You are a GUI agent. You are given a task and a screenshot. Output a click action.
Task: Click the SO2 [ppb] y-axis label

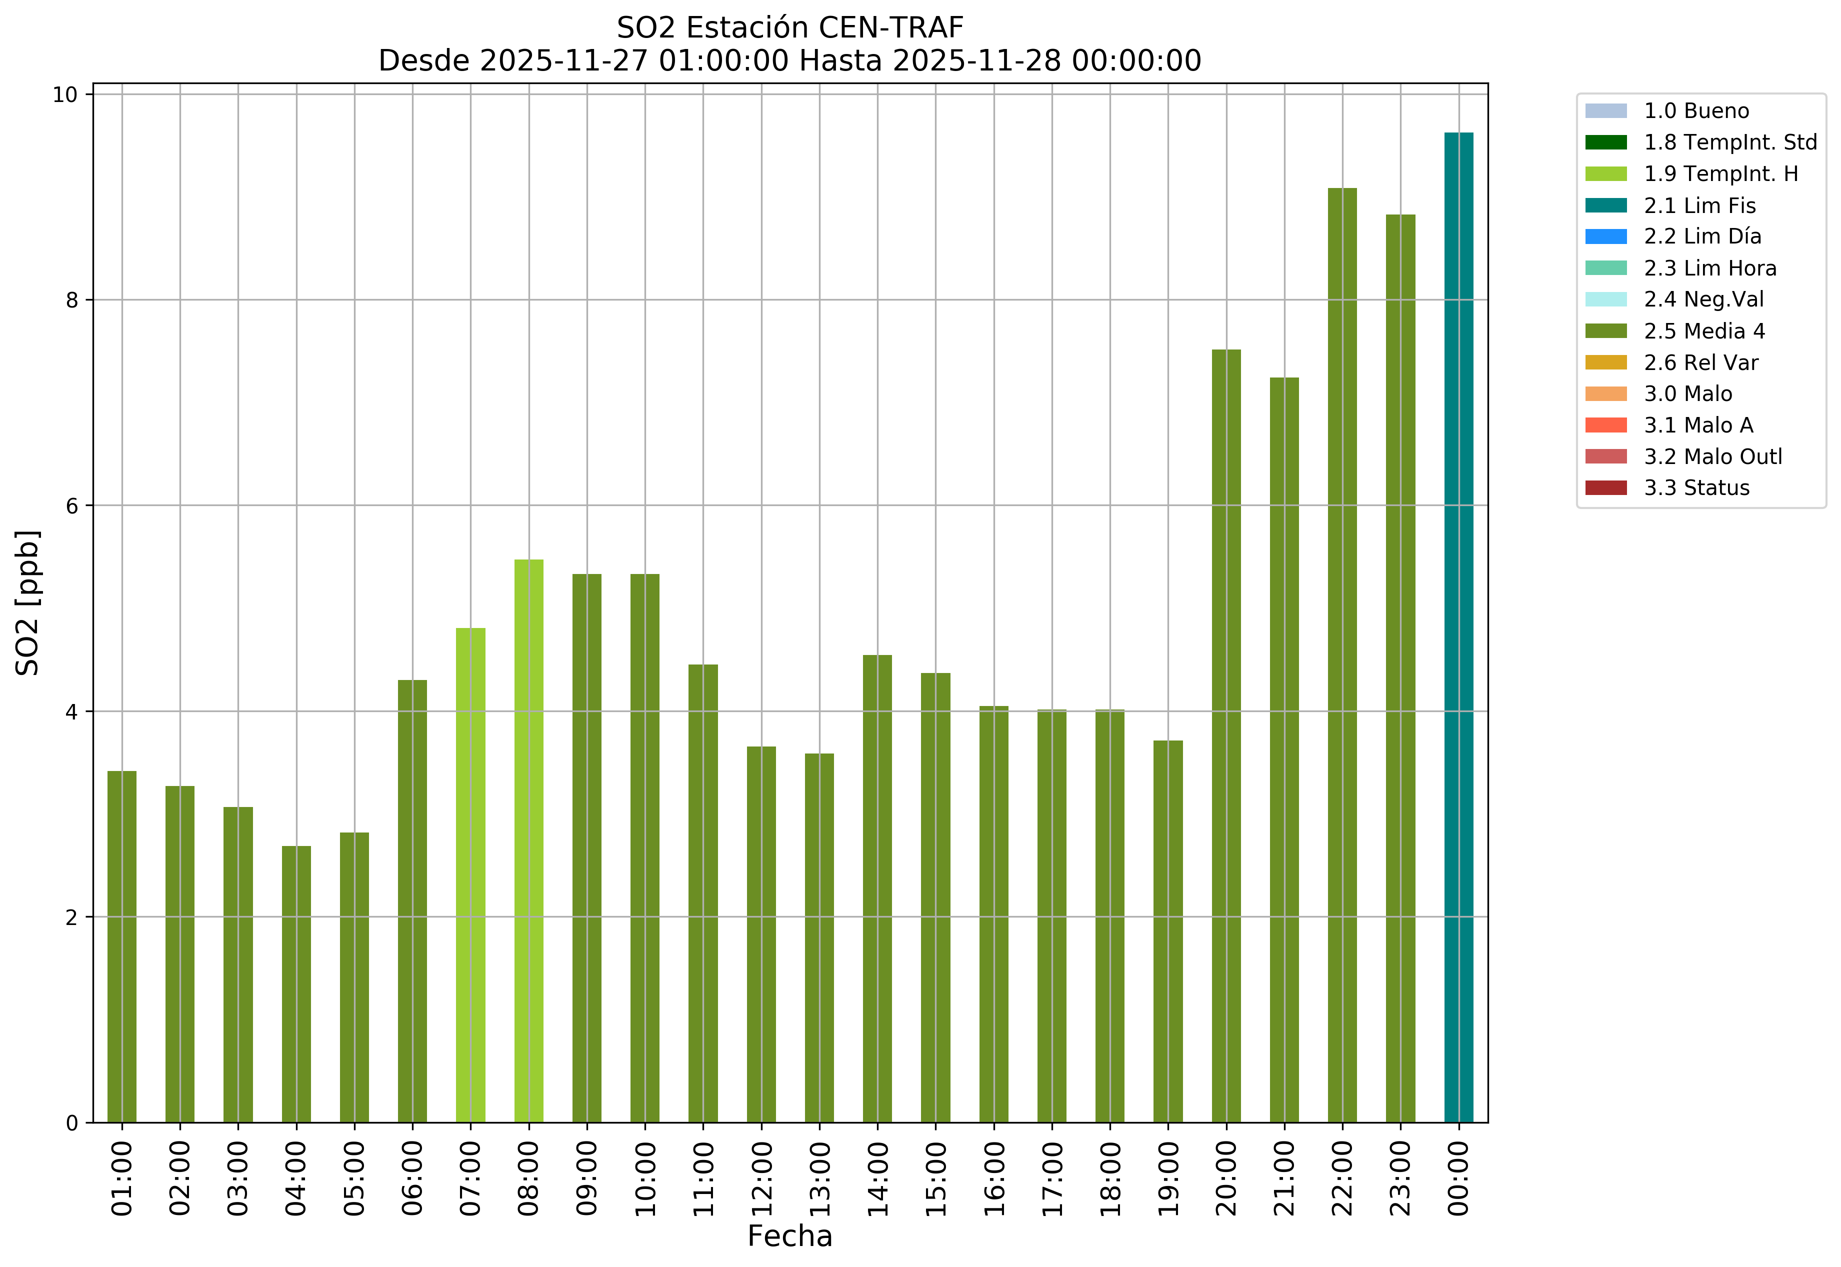tap(28, 602)
